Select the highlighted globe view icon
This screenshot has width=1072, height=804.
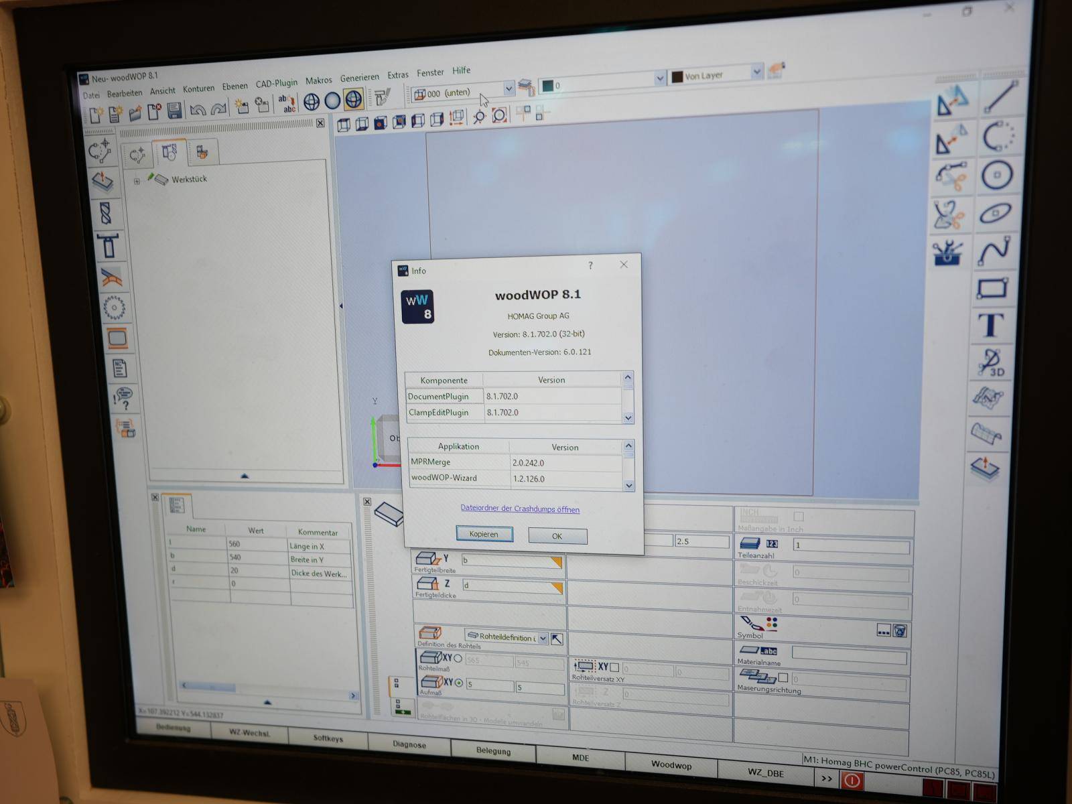click(353, 100)
